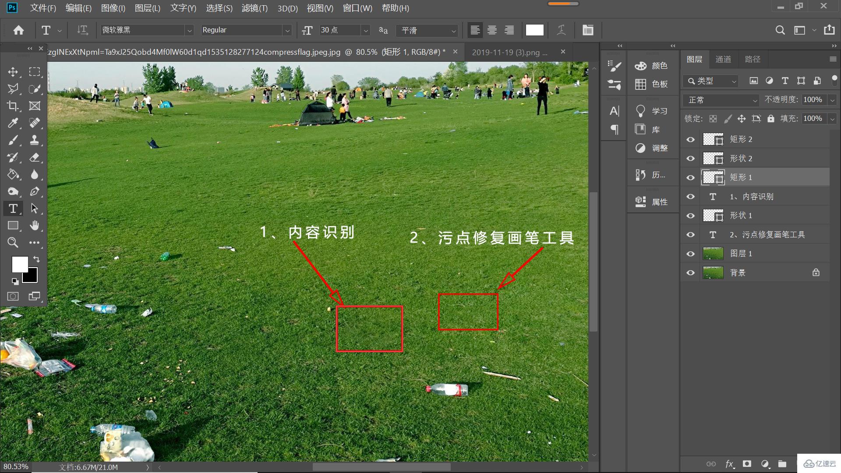Open the 色板 panel

(651, 84)
